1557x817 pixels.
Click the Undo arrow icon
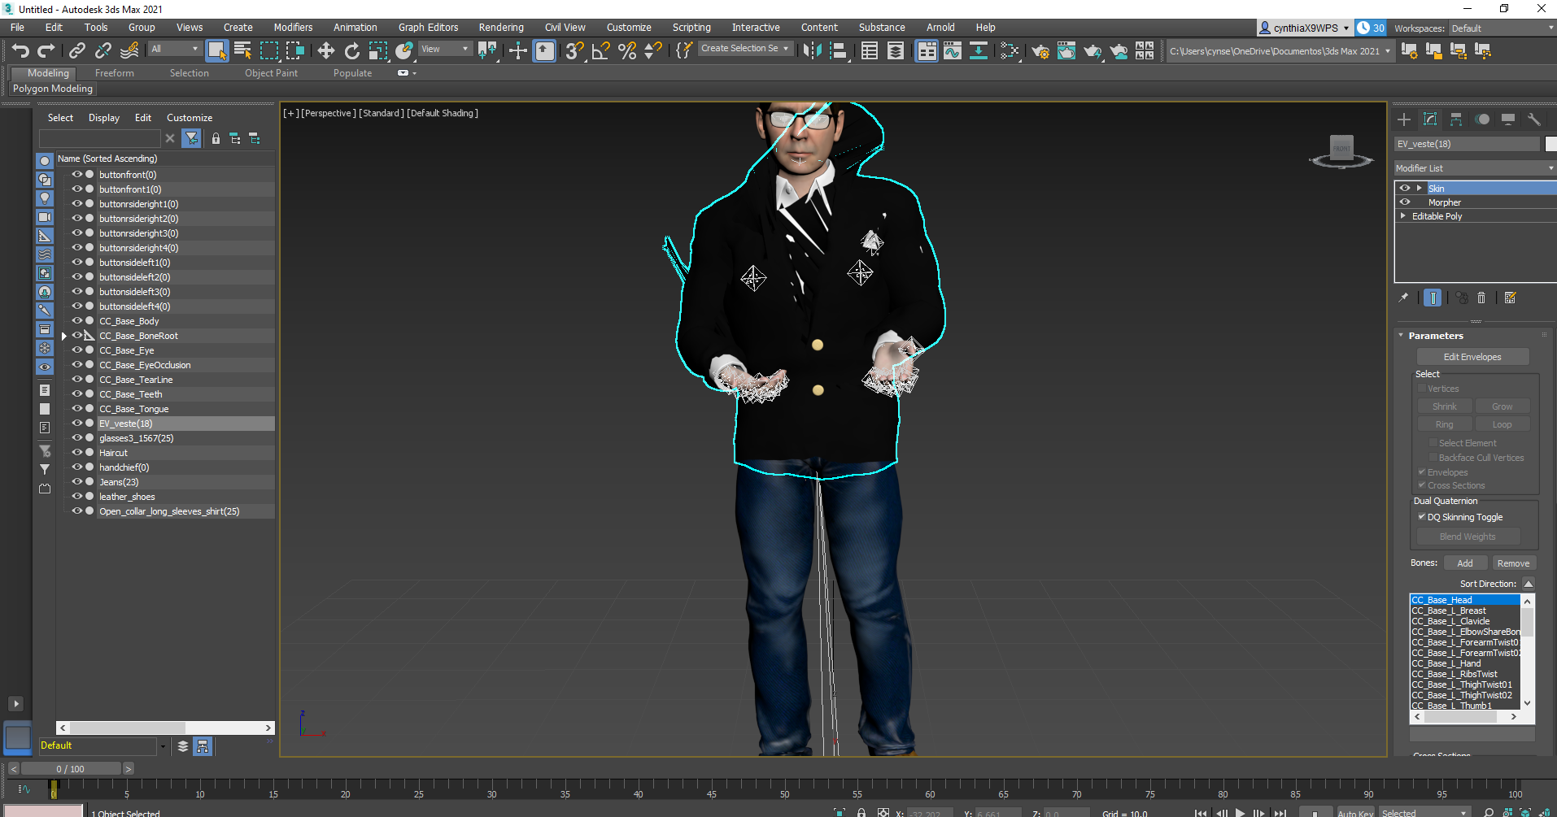click(x=20, y=51)
